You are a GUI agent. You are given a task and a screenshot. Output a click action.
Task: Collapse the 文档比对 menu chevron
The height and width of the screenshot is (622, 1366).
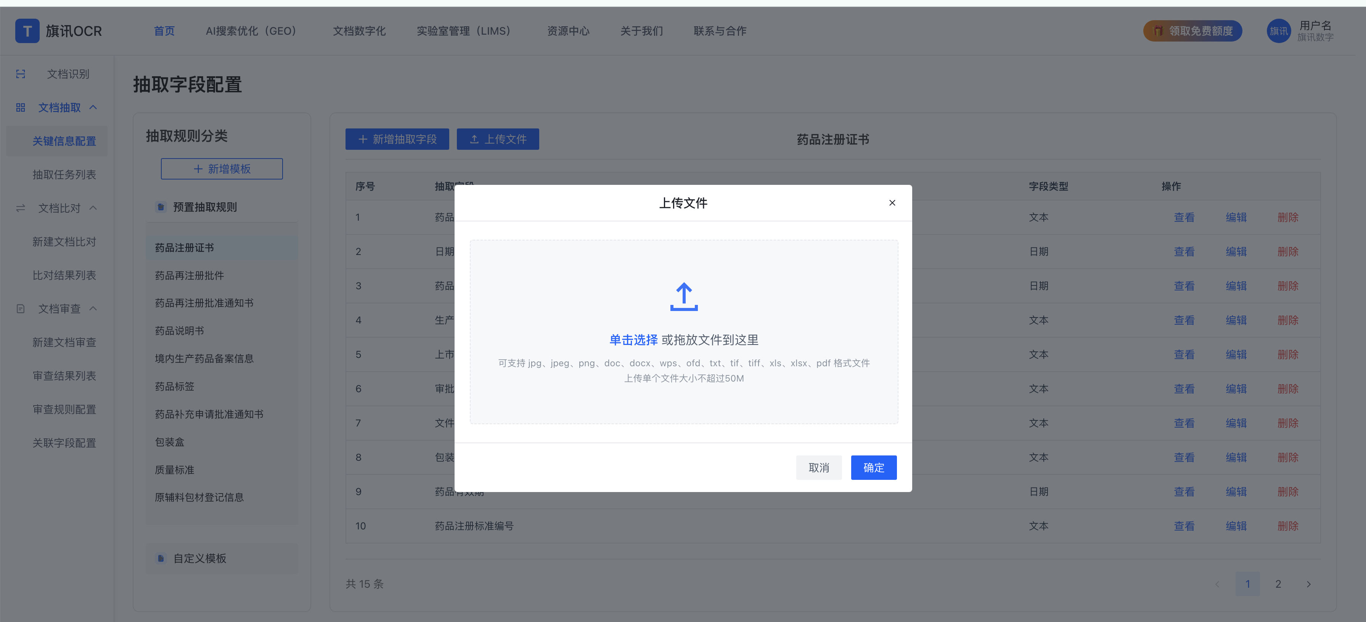tap(93, 208)
